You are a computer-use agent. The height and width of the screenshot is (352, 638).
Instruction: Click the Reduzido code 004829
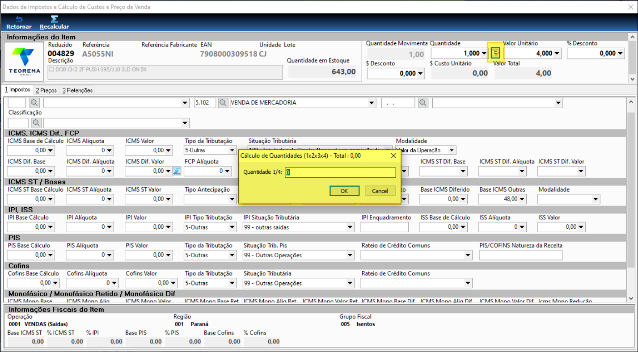(61, 54)
